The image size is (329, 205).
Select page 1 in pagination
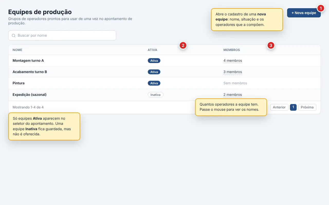pyautogui.click(x=293, y=107)
